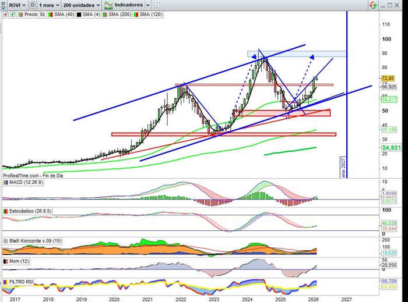This screenshot has width=408, height=302.
Task: Expand the '1 mes' timeframe dropdown
Action: 50,4
